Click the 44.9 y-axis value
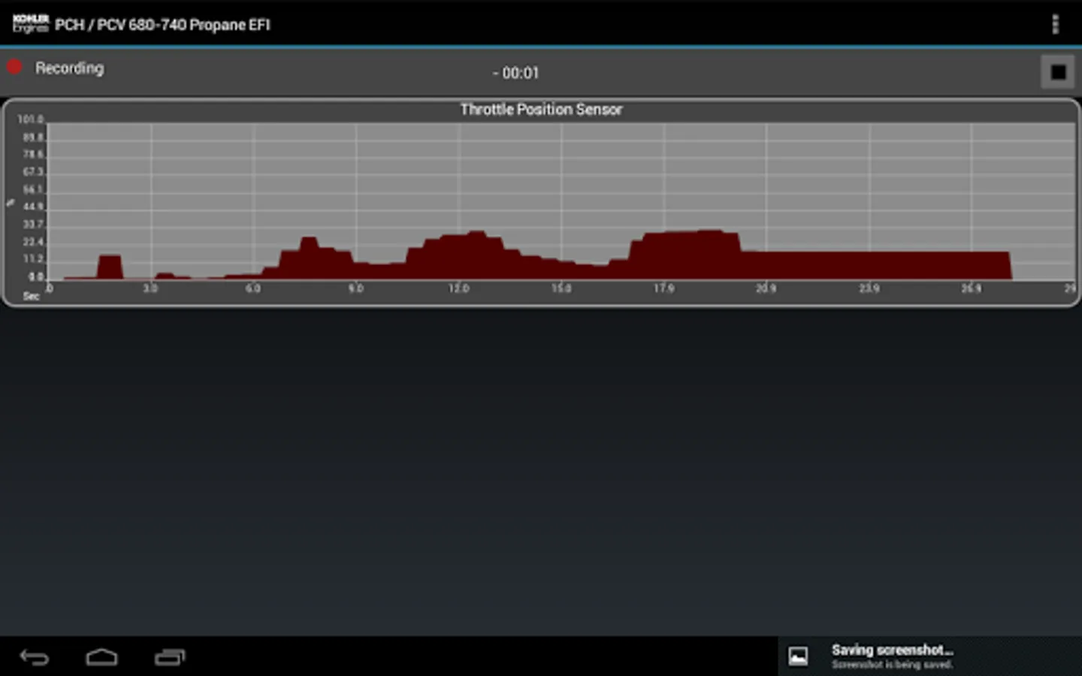The image size is (1082, 676). (x=33, y=207)
